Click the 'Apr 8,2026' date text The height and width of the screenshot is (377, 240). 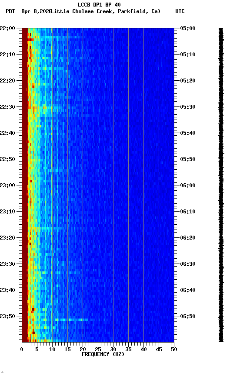[37, 11]
